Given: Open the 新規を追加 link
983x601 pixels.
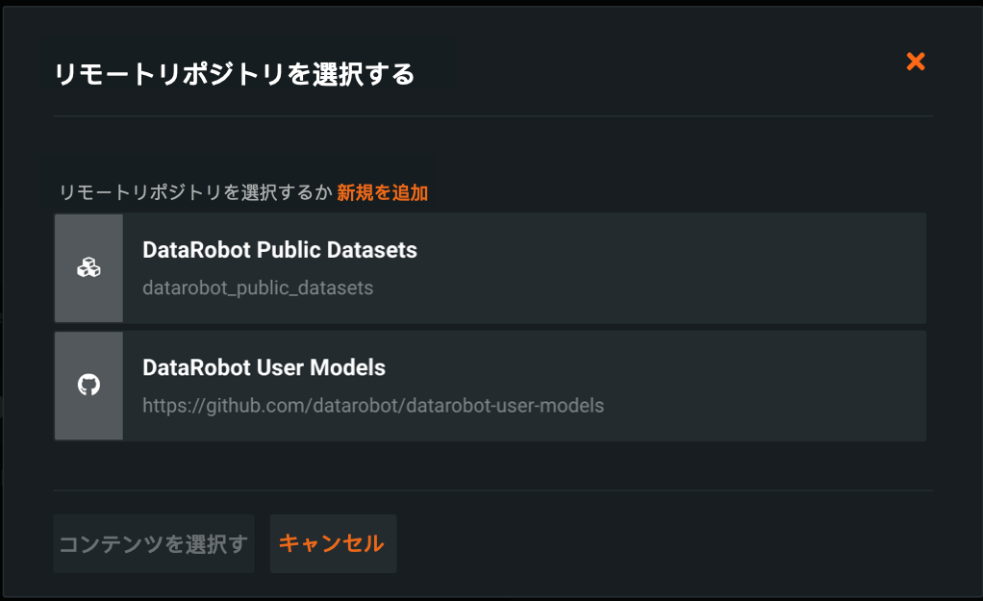Looking at the screenshot, I should pos(382,192).
